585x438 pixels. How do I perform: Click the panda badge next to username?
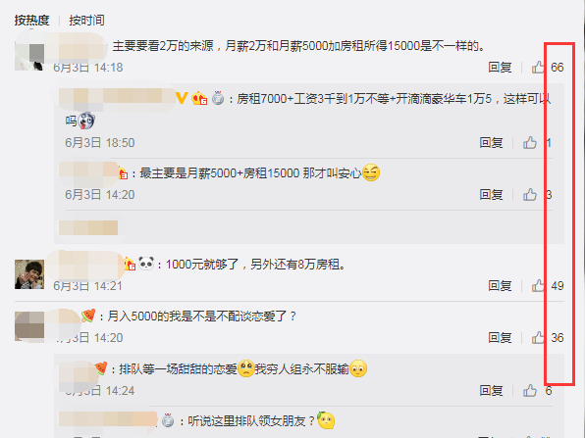pos(146,264)
